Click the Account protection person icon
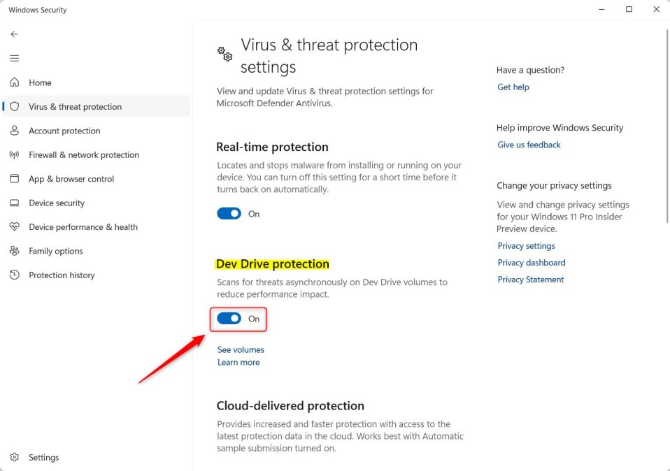This screenshot has width=670, height=471. (x=15, y=131)
